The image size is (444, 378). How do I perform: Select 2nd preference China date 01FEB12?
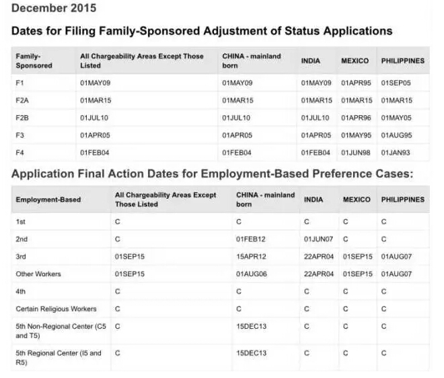pos(251,239)
